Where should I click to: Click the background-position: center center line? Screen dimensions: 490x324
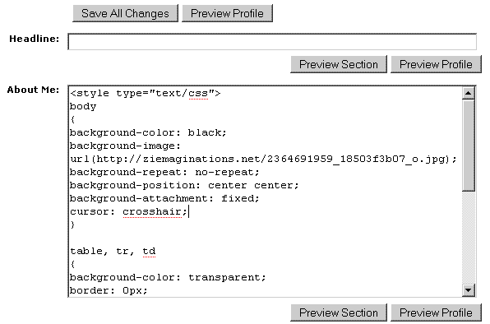(x=184, y=185)
